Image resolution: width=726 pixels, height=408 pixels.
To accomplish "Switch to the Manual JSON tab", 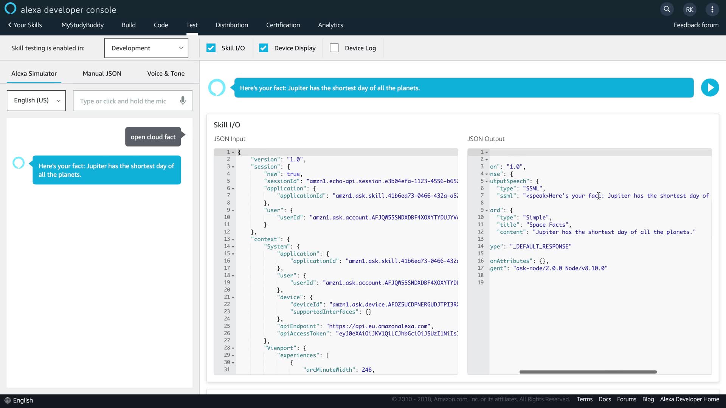I will (x=102, y=73).
